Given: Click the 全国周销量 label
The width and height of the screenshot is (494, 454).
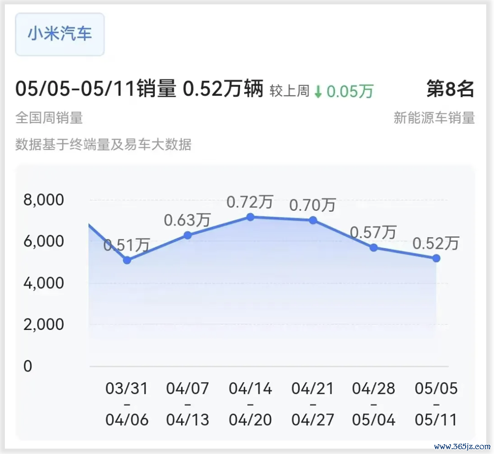Looking at the screenshot, I should tap(49, 118).
